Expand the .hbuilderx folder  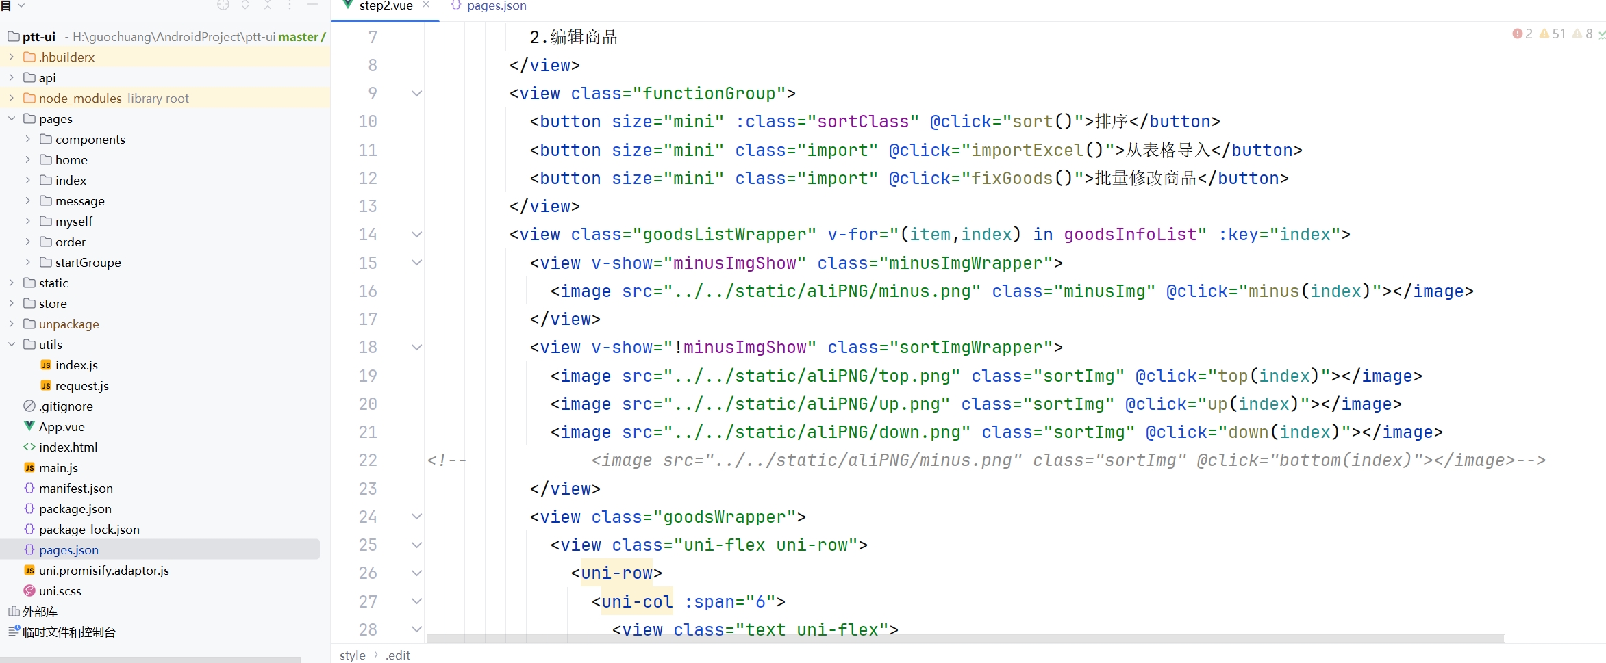coord(11,57)
